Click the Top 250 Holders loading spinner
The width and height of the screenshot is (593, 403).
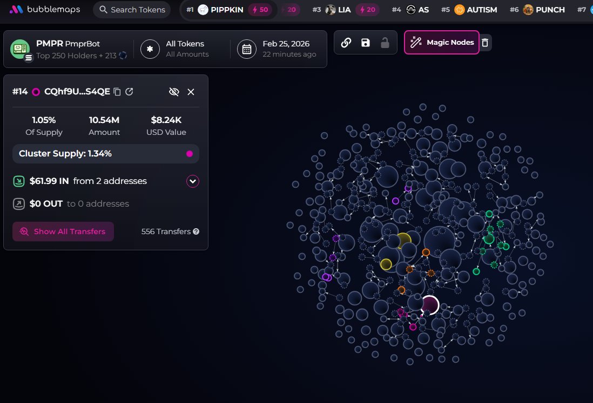click(x=123, y=56)
